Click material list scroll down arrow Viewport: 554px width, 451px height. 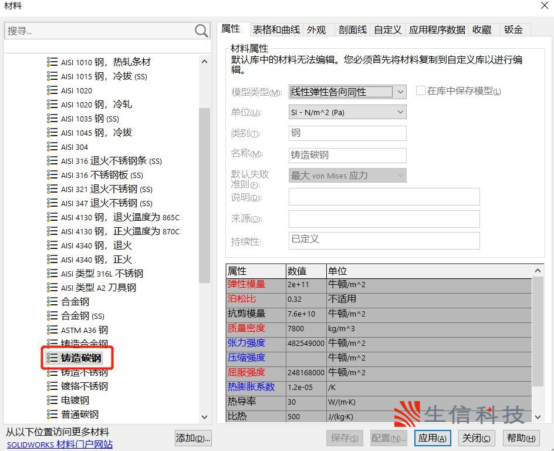[204, 417]
